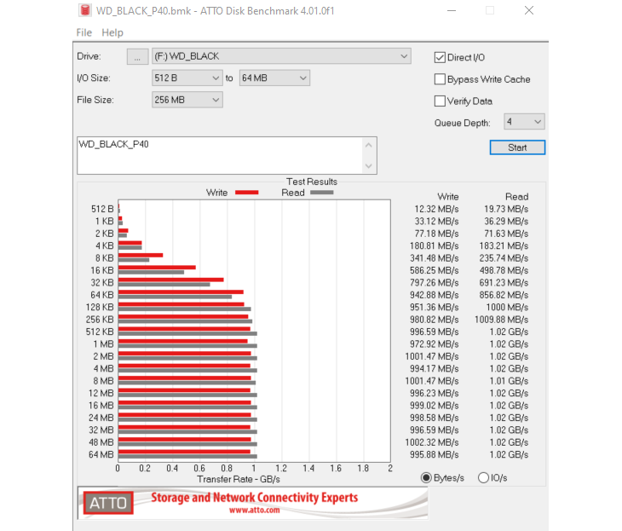Select the Bytes/s radio button
This screenshot has width=622, height=531.
click(426, 478)
